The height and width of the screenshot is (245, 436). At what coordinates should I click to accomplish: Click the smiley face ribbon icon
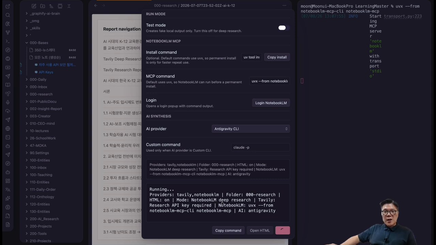(x=8, y=59)
